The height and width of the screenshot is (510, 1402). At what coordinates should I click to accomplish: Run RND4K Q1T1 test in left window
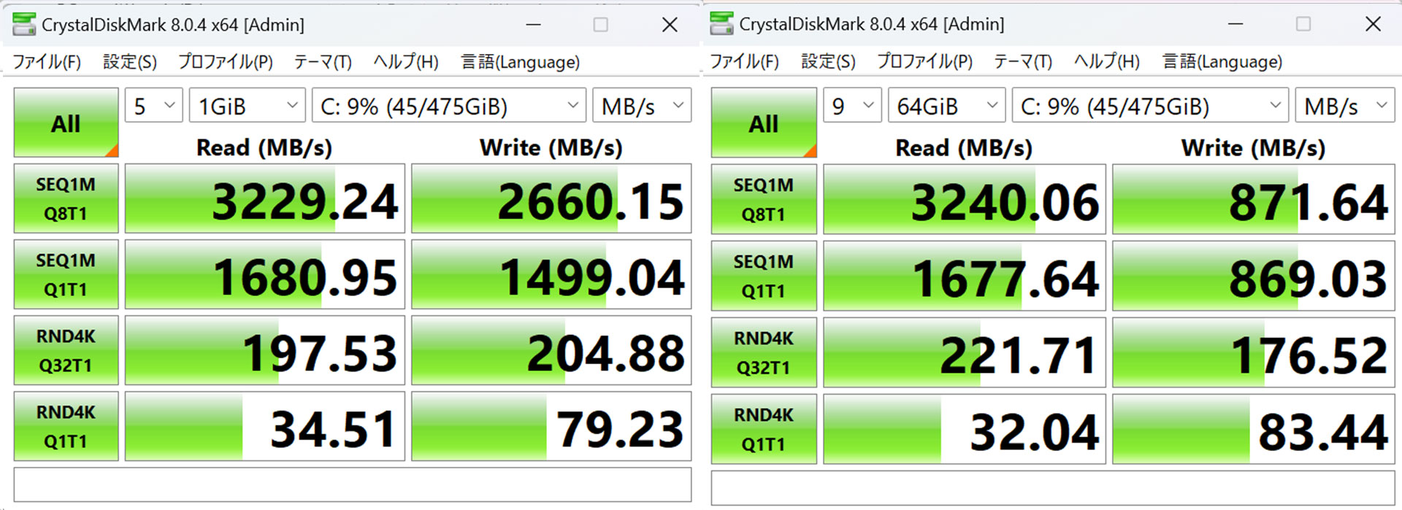(x=66, y=426)
